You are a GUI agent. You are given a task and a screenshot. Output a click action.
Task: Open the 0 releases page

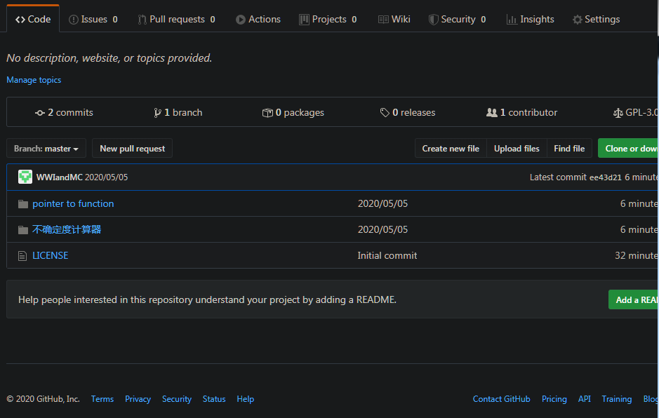pyautogui.click(x=408, y=113)
